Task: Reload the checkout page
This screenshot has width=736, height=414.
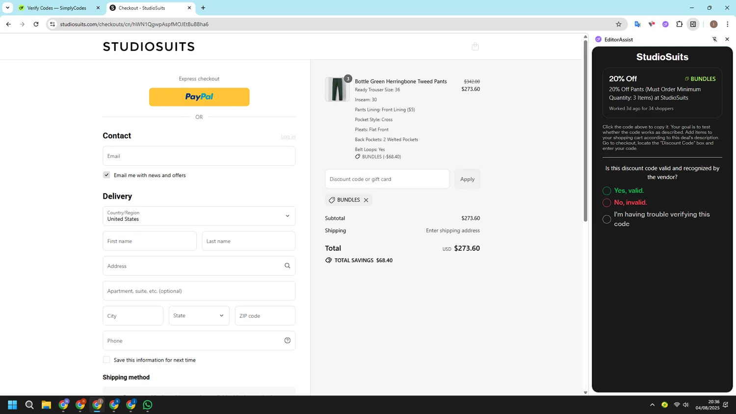Action: [36, 24]
